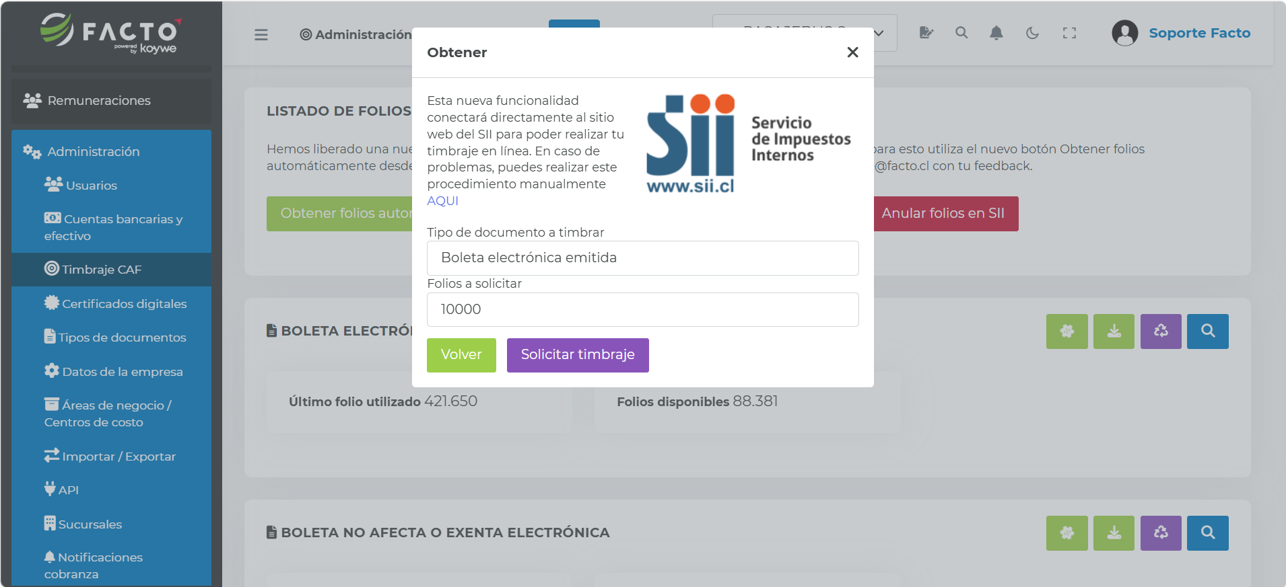Click Solicitar timbraje button
The image size is (1286, 587).
coord(578,355)
